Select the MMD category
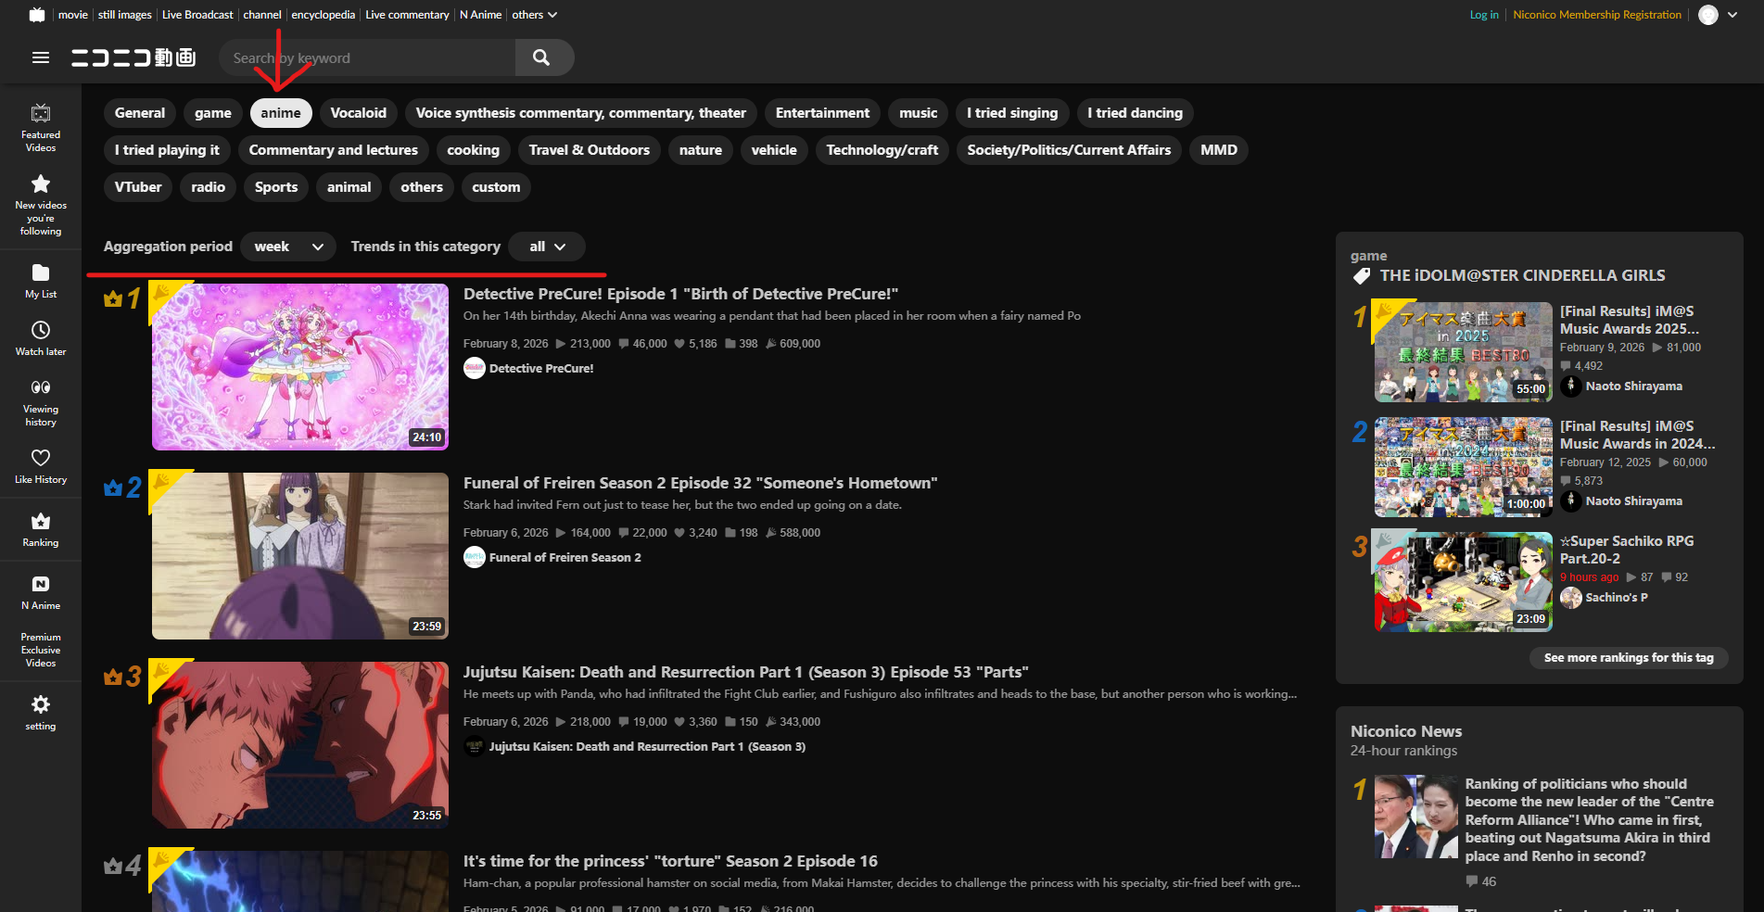Image resolution: width=1764 pixels, height=912 pixels. 1219,150
